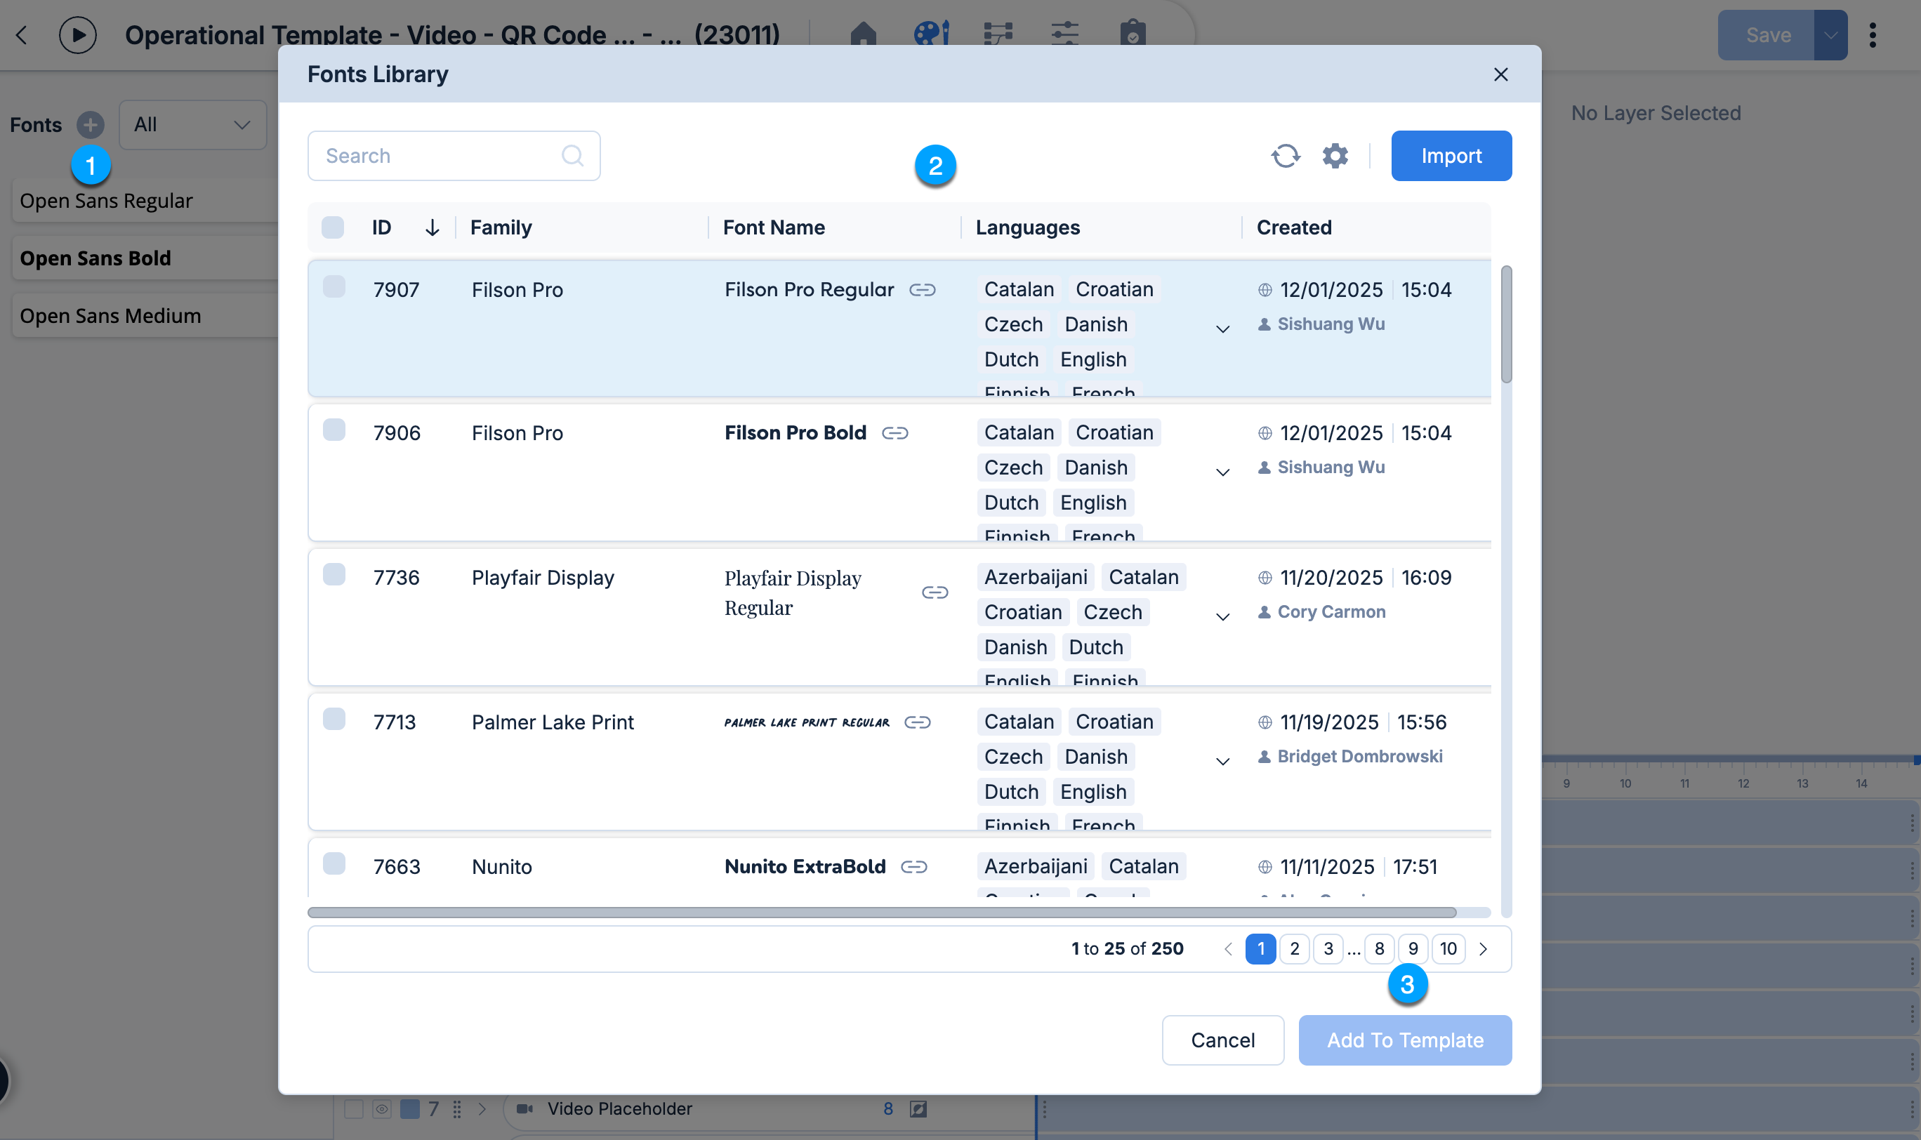Expand the Video Placeholder layer chevron
Viewport: 1921px width, 1140px height.
click(482, 1108)
